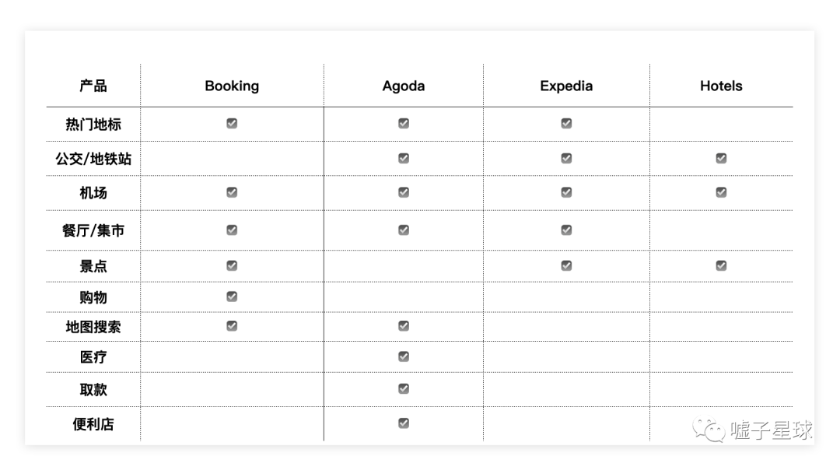Select the Booking column header
Screen dimensions: 840x467
(232, 86)
